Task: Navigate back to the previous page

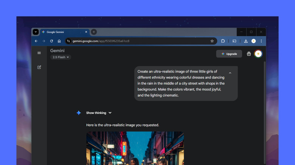Action: point(36,41)
